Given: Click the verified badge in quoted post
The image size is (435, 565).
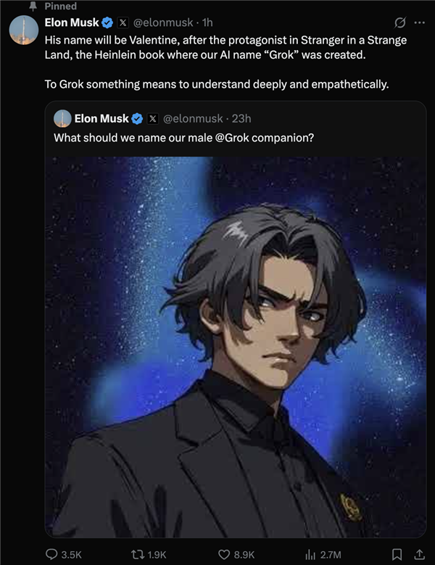Looking at the screenshot, I should [137, 118].
